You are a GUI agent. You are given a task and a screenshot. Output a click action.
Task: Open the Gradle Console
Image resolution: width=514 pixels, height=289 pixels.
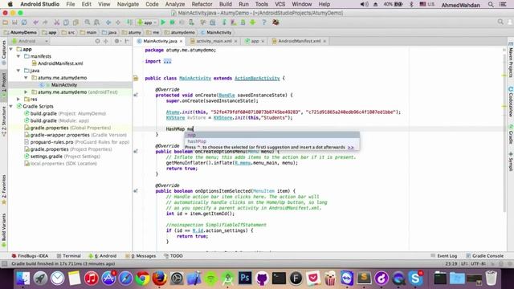(484, 256)
